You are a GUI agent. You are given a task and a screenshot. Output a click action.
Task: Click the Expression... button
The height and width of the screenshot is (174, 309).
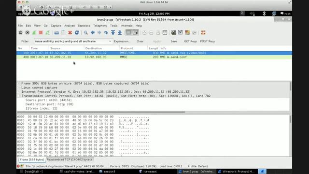(122, 41)
